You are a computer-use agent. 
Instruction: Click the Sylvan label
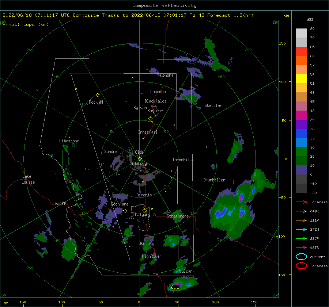(x=140, y=108)
